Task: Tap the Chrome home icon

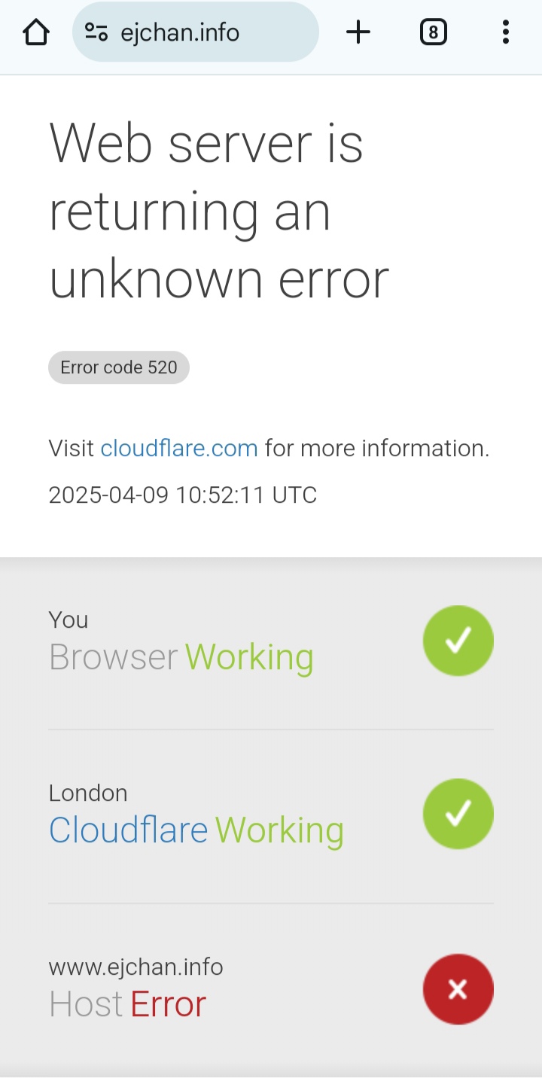Action: pos(36,32)
